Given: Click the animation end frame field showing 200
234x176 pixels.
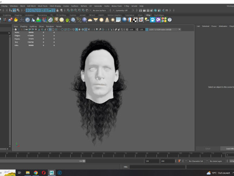Looking at the screenshot, I should point(168,161).
